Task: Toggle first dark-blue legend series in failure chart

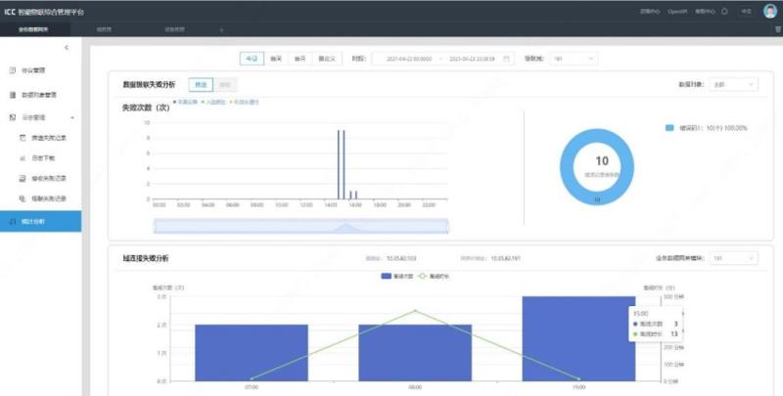Action: pyautogui.click(x=185, y=103)
